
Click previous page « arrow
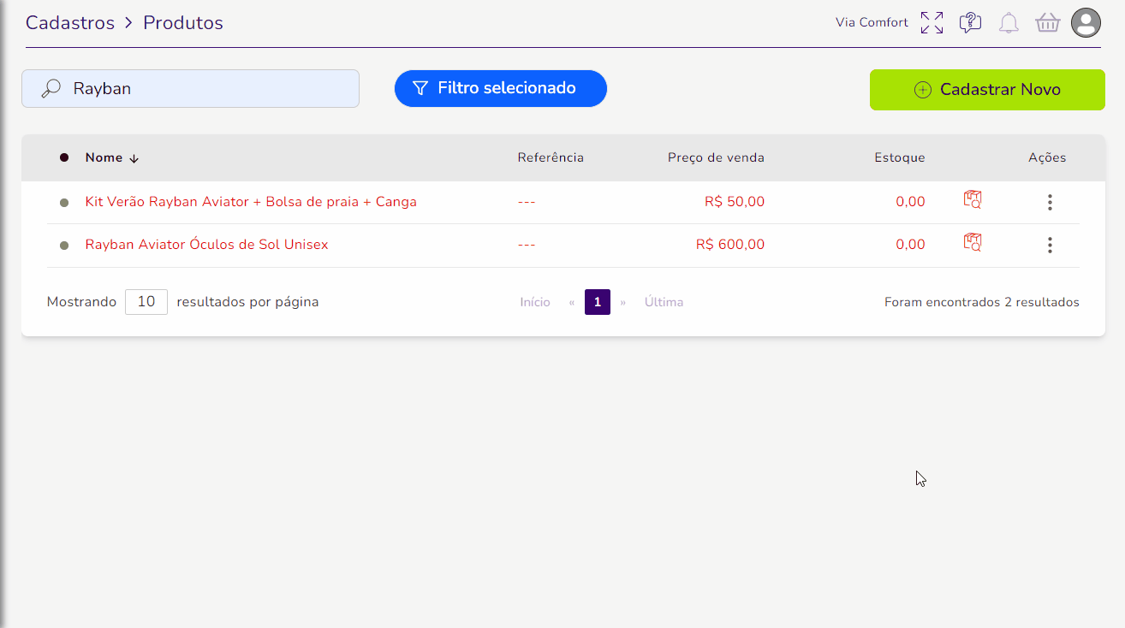click(x=572, y=303)
